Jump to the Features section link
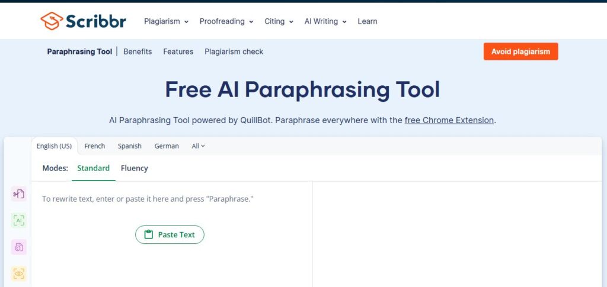The width and height of the screenshot is (607, 287). pos(178,51)
